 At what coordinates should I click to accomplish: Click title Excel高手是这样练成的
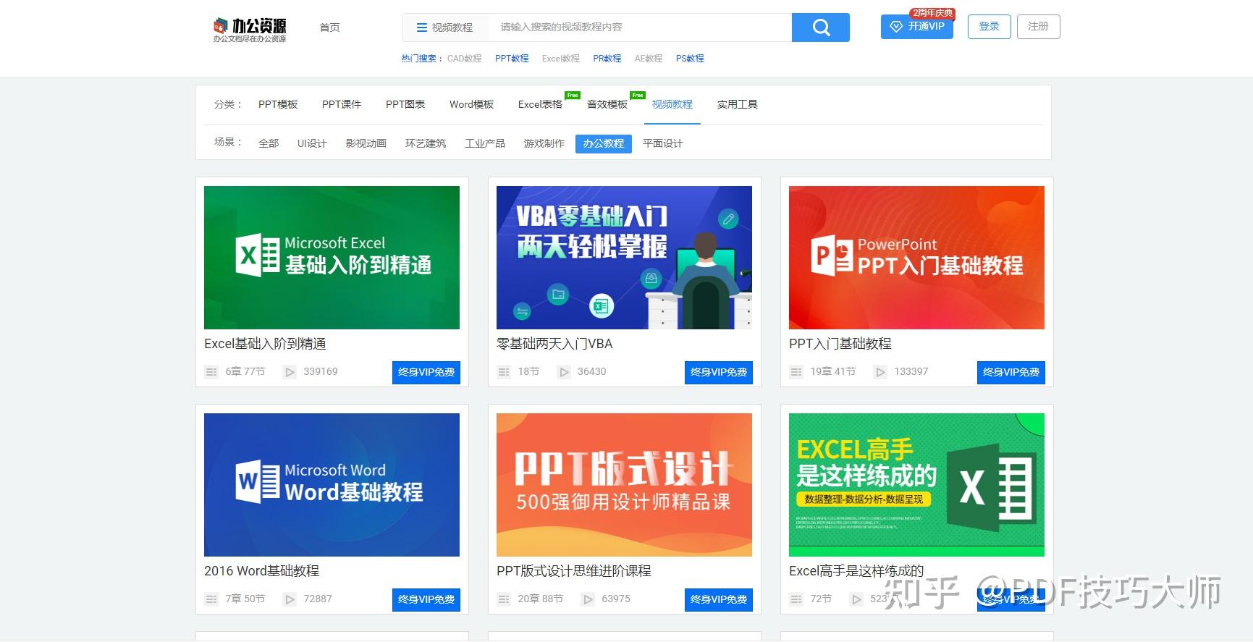(x=856, y=571)
